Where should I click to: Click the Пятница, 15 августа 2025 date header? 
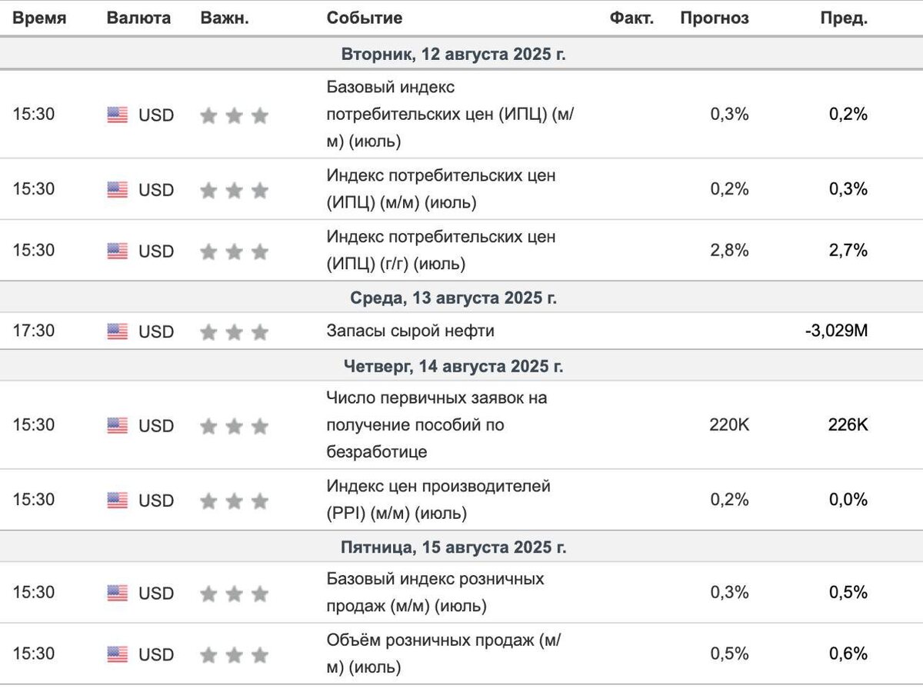(x=454, y=547)
